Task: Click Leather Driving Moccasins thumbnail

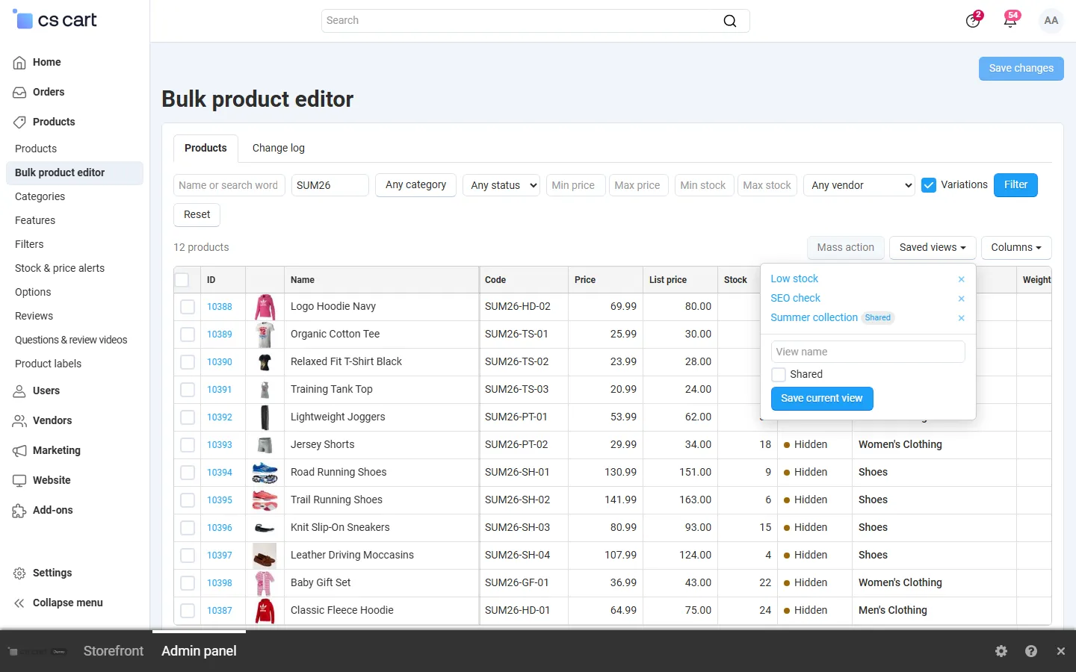Action: [x=265, y=556]
